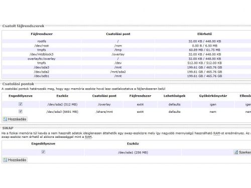Click the Csatolási pontok section title

pyautogui.click(x=18, y=84)
